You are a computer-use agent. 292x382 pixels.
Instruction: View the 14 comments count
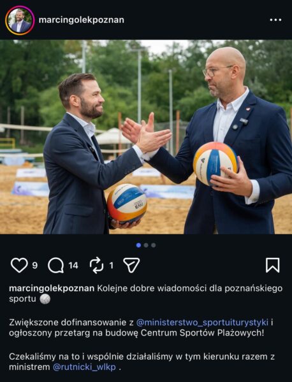pyautogui.click(x=73, y=265)
